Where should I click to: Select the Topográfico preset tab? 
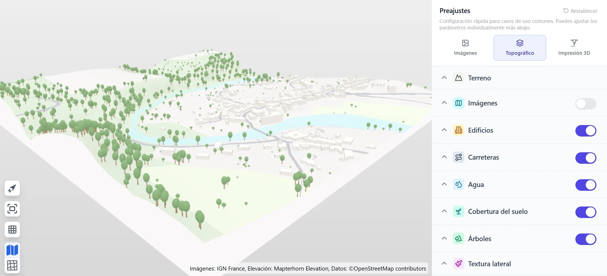pos(520,48)
